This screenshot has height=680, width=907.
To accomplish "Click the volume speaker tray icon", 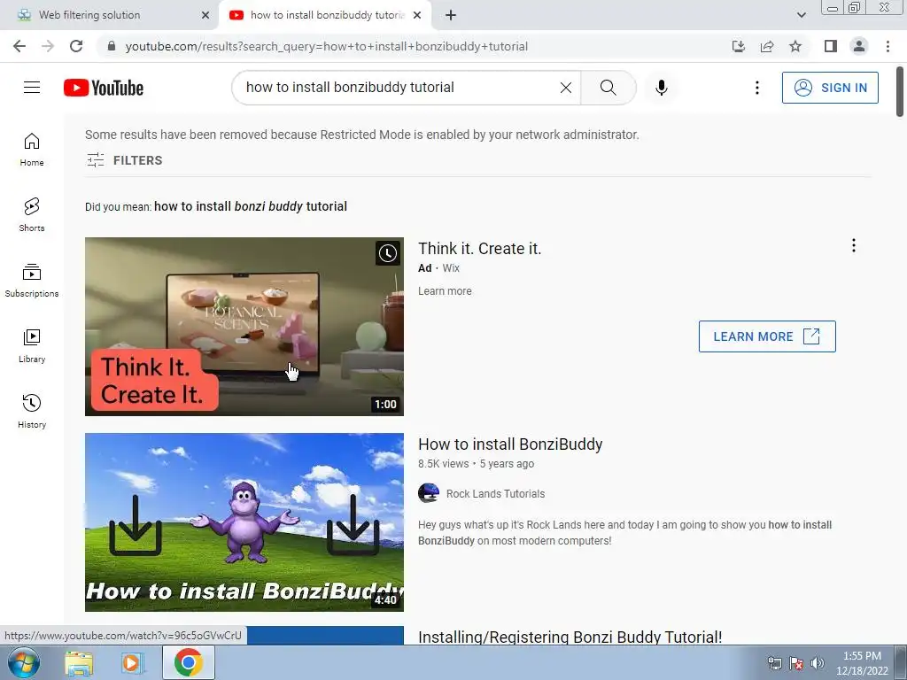I will [x=817, y=663].
